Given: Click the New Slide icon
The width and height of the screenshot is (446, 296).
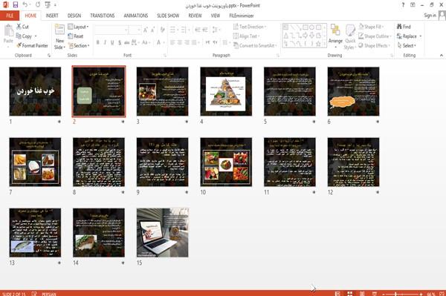Looking at the screenshot, I should (x=59, y=30).
